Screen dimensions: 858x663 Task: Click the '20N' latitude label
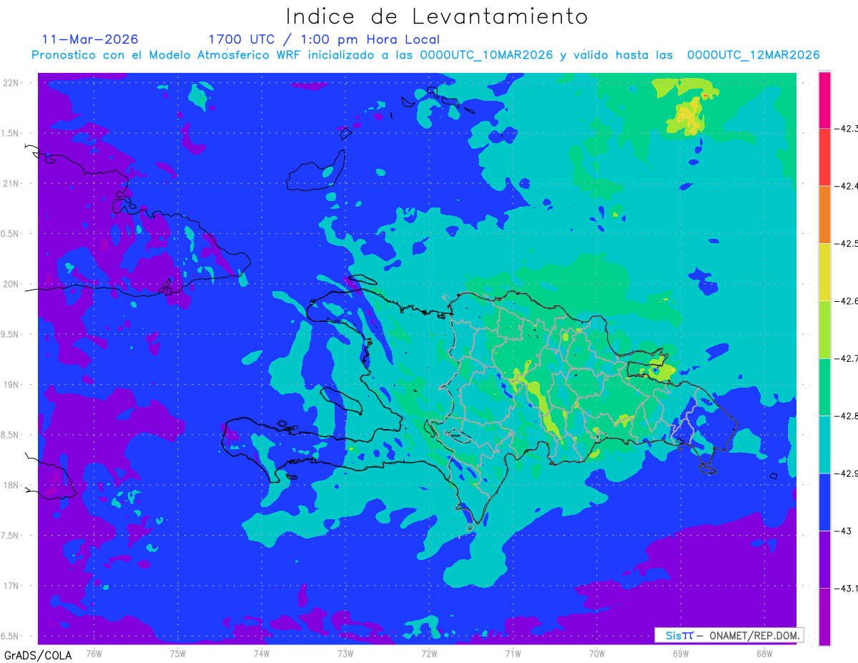12,284
